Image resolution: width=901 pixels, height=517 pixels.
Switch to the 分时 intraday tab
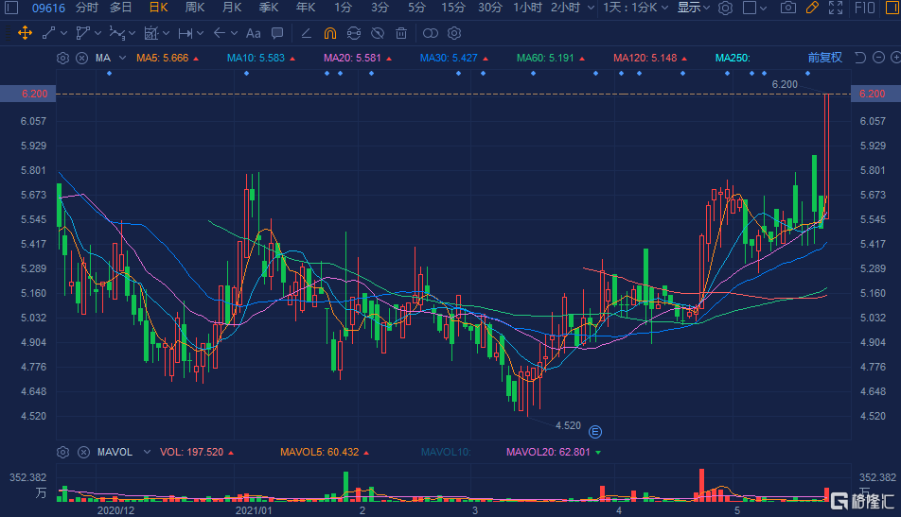(x=86, y=8)
